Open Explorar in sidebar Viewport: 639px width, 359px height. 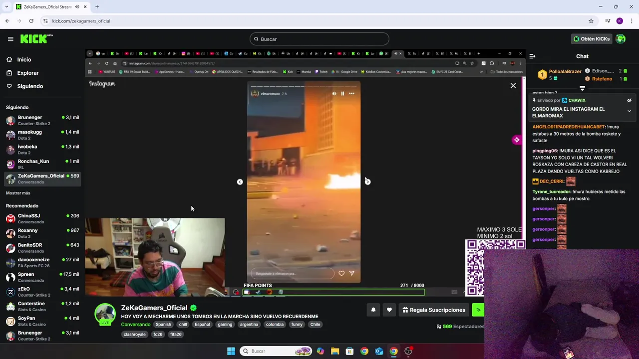(x=27, y=73)
